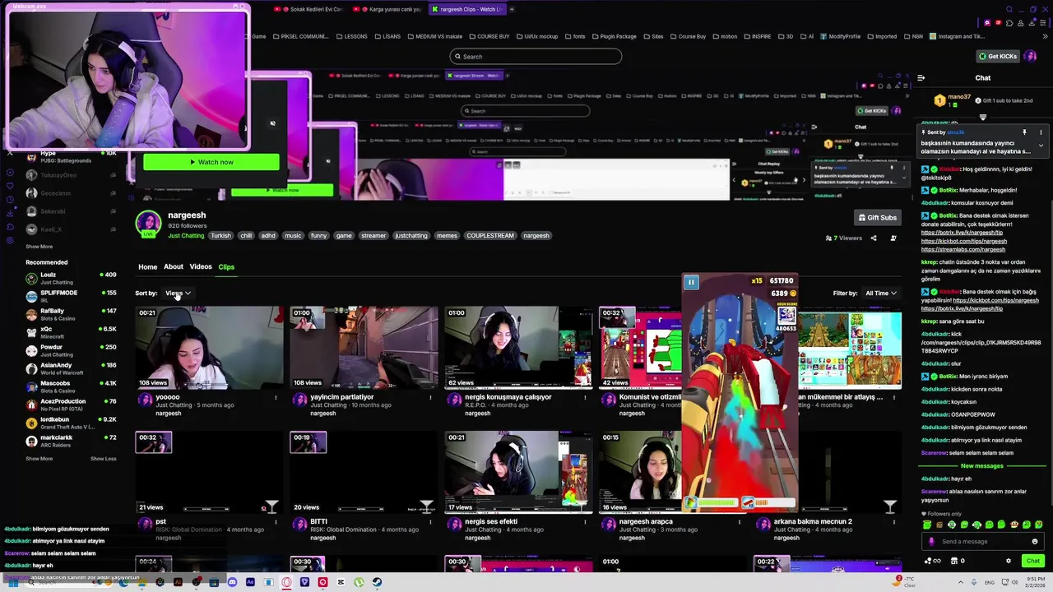1053x592 pixels.
Task: Collapse recommended channels with Show Less
Action: tap(103, 459)
